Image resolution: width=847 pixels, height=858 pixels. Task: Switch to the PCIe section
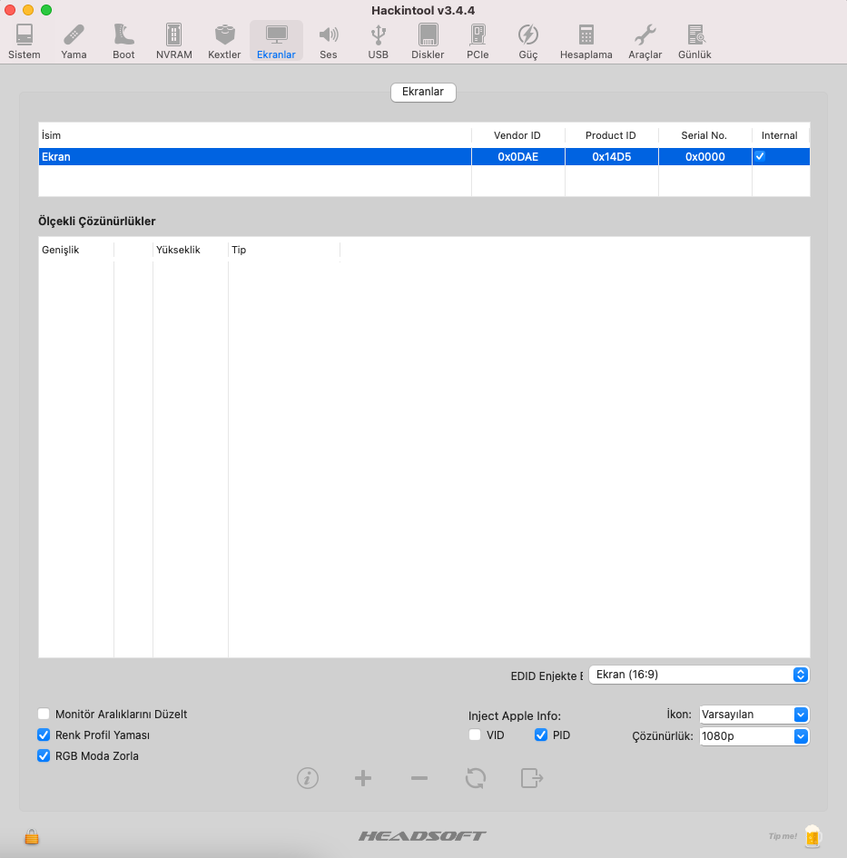478,42
